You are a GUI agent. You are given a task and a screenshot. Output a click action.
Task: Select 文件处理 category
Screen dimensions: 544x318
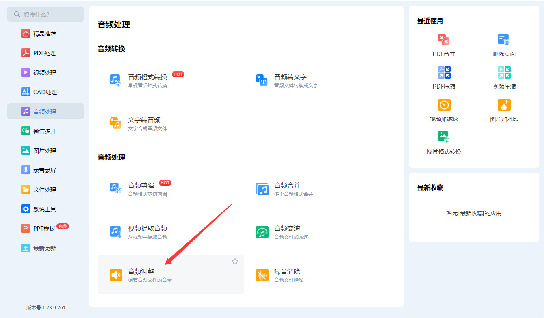coord(46,190)
